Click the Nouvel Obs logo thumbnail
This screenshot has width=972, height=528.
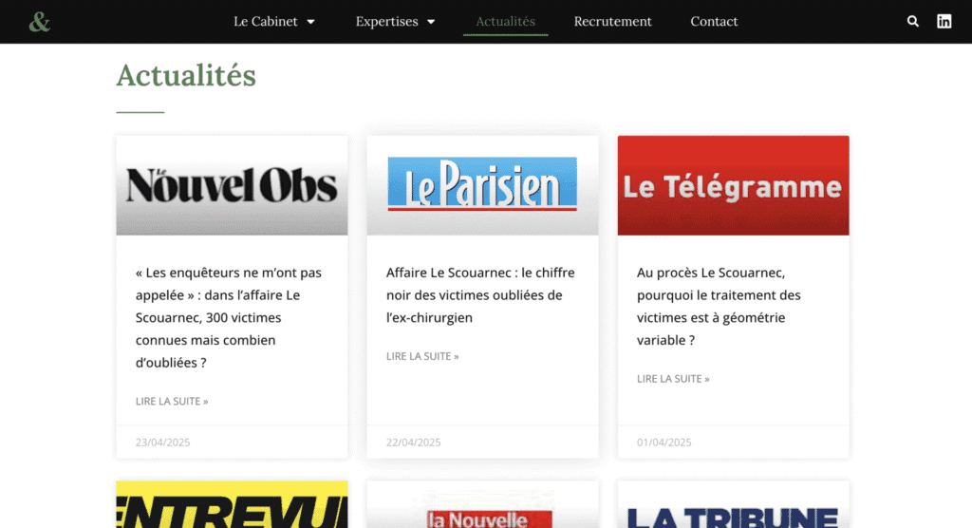[x=232, y=185]
